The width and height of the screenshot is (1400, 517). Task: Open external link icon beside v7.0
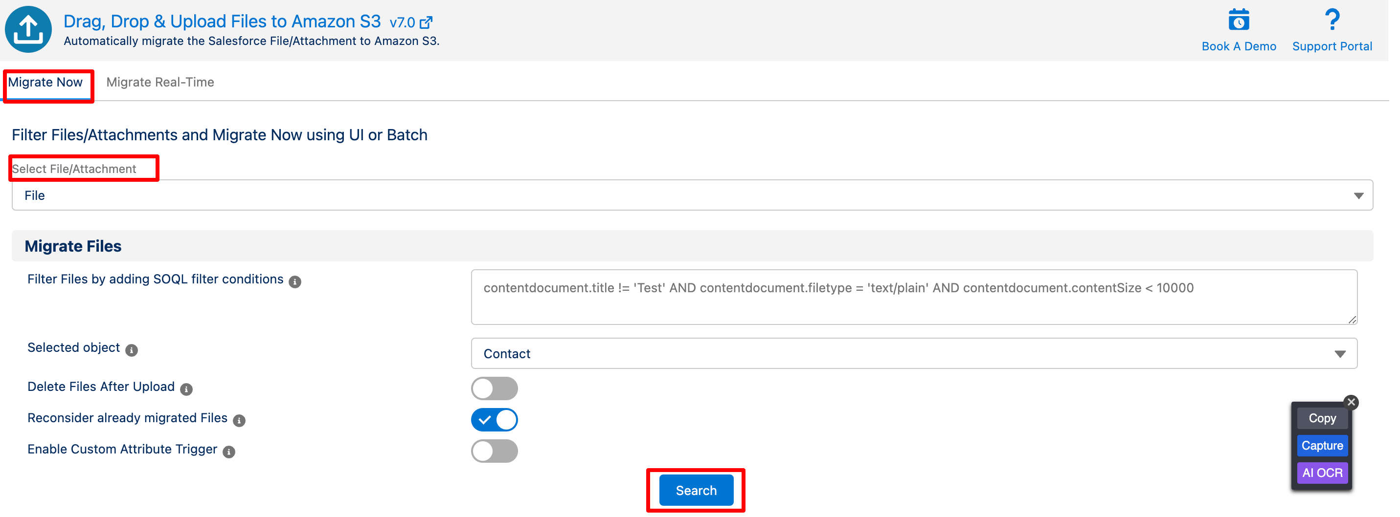coord(427,22)
